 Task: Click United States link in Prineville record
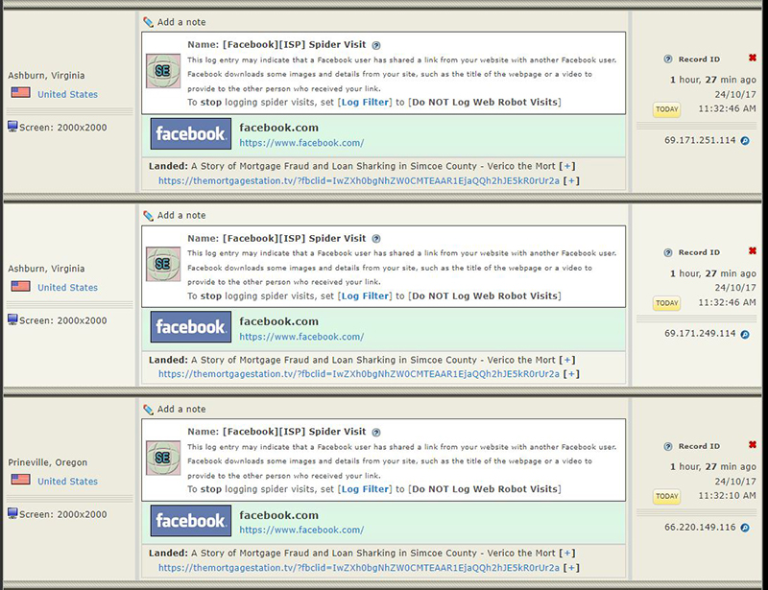click(x=67, y=482)
